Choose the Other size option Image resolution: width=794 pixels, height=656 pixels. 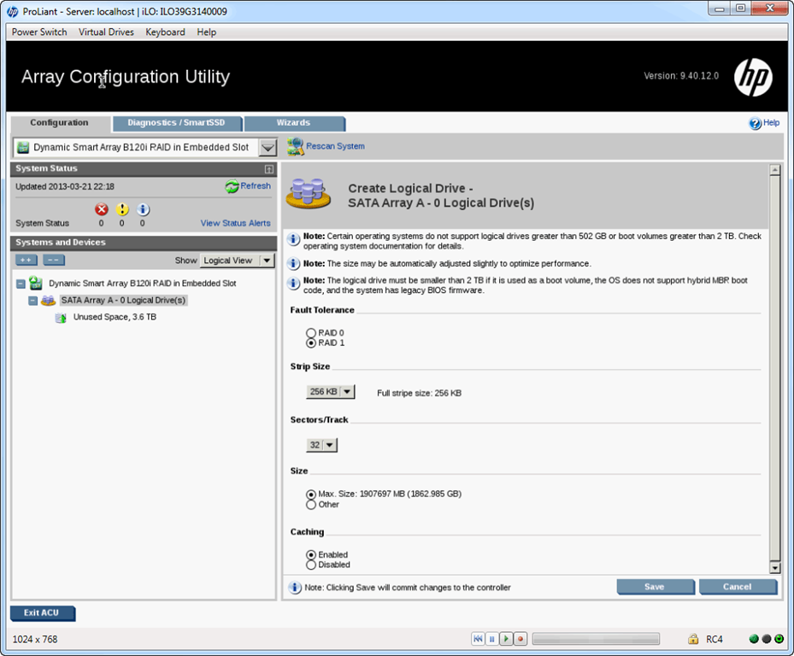click(x=311, y=505)
